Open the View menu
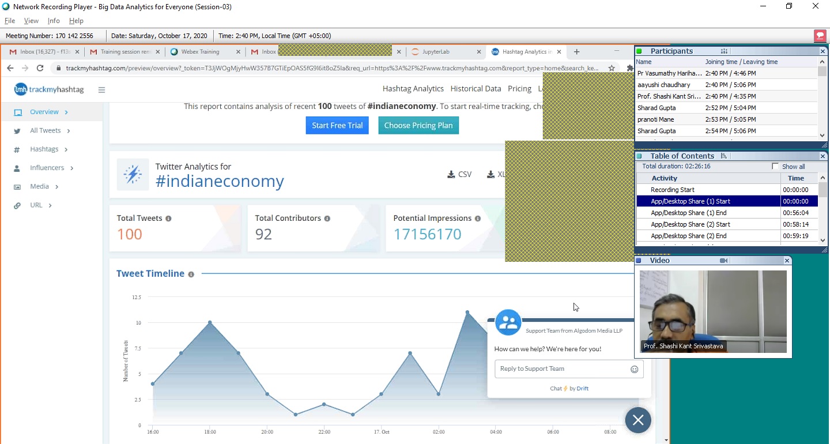The height and width of the screenshot is (444, 830). [x=31, y=21]
